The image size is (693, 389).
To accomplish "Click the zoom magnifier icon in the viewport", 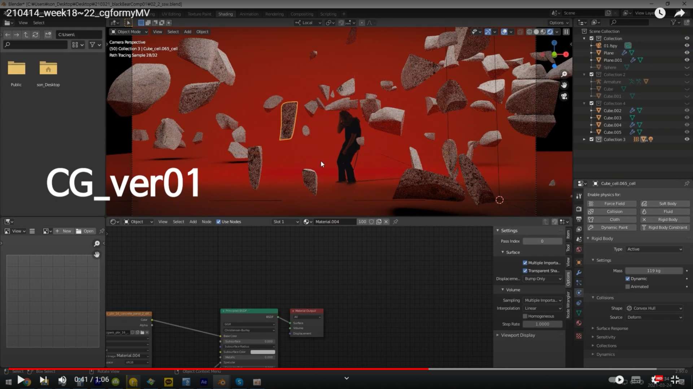I will pos(564,74).
